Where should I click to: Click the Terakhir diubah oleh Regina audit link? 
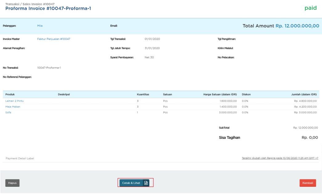coord(280,158)
